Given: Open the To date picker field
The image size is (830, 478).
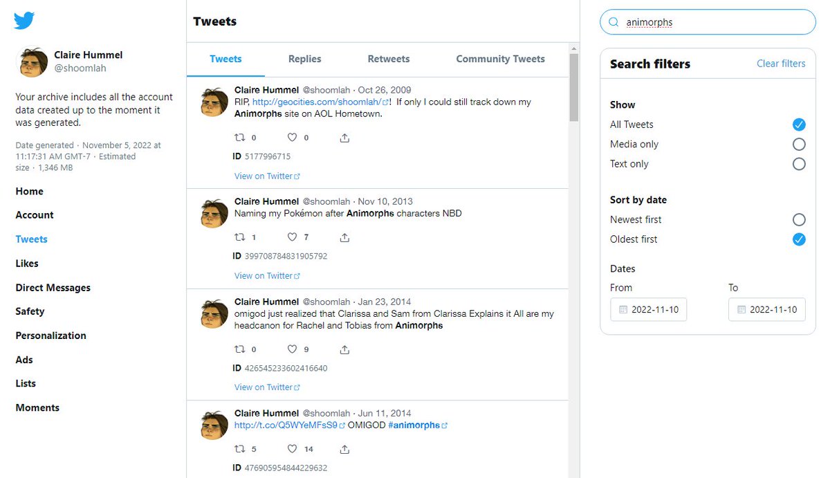Looking at the screenshot, I should coord(767,310).
